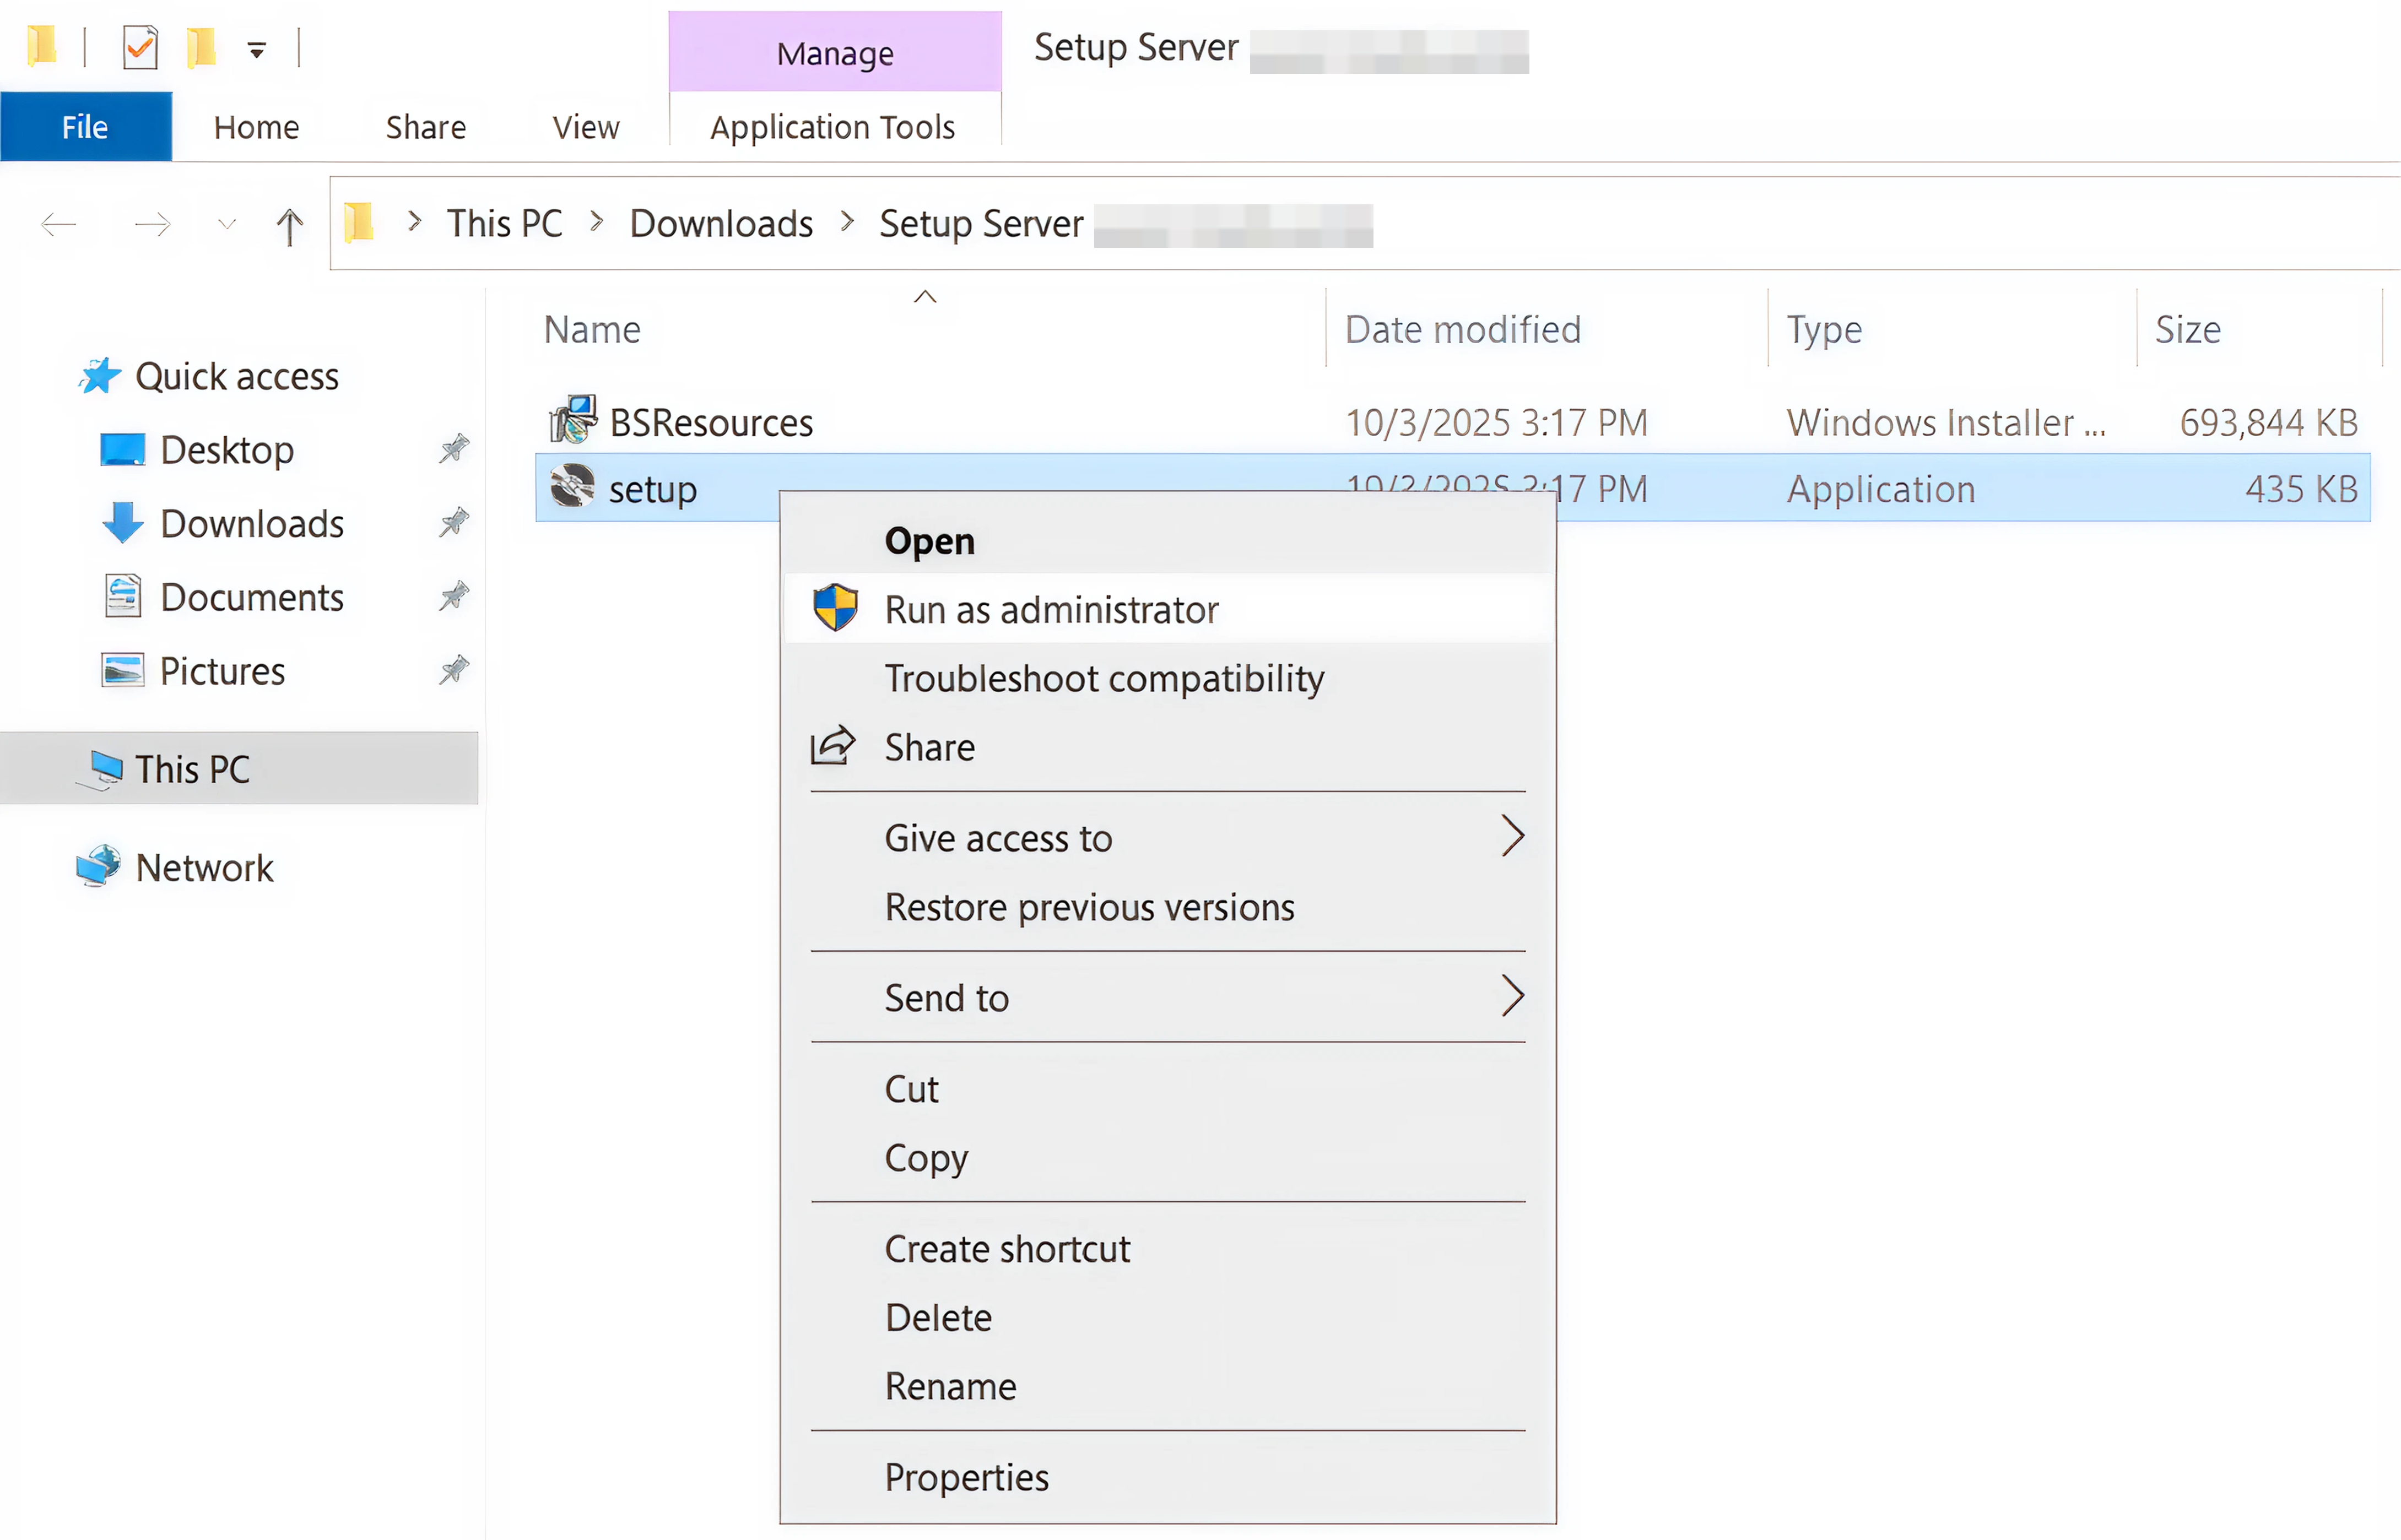Switch to the View ribbon tab

586,127
